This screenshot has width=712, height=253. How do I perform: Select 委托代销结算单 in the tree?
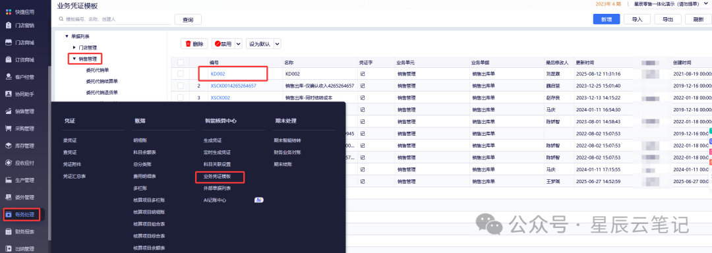point(102,81)
